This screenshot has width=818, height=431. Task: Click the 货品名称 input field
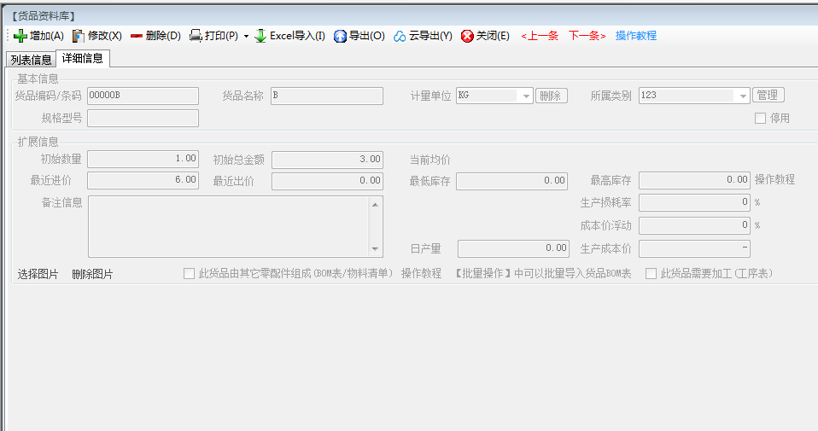pos(326,96)
